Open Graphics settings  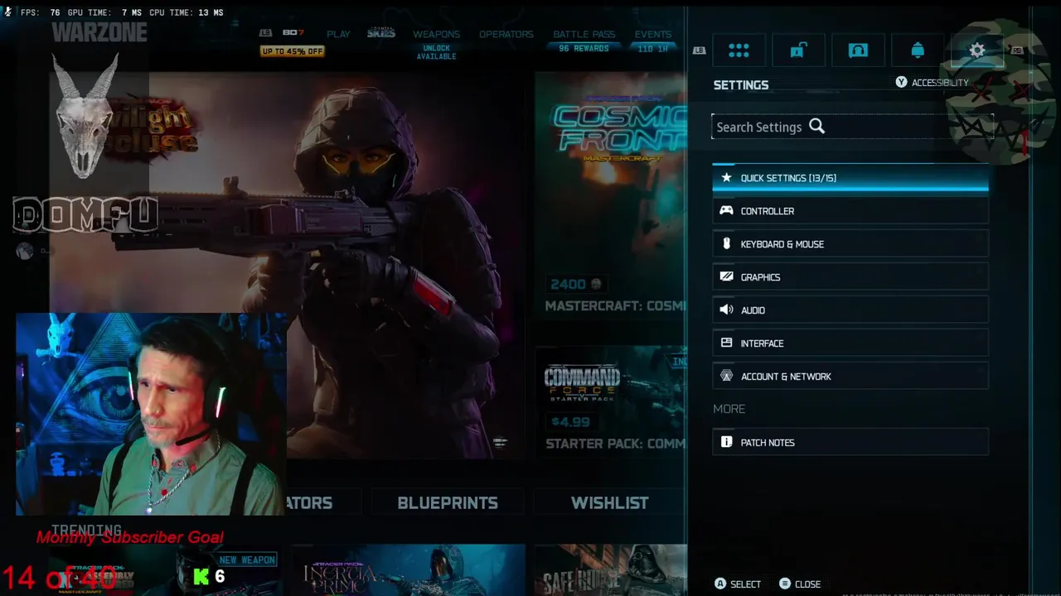pyautogui.click(x=850, y=277)
